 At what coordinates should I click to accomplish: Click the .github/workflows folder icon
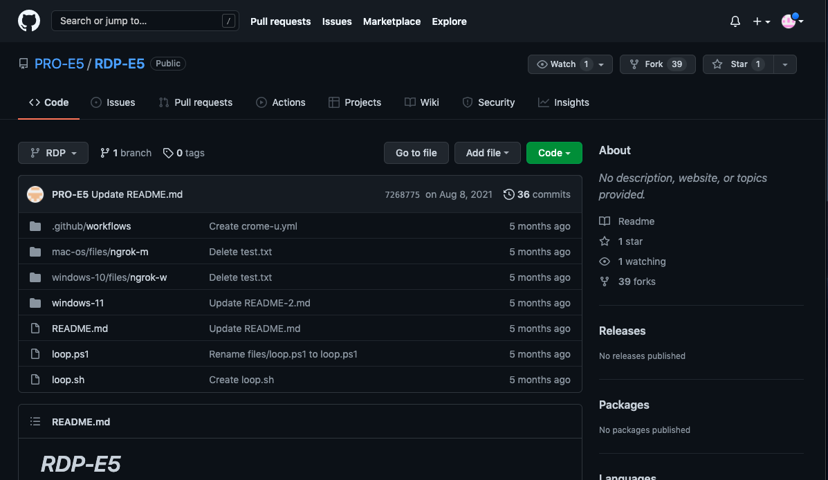[35, 226]
